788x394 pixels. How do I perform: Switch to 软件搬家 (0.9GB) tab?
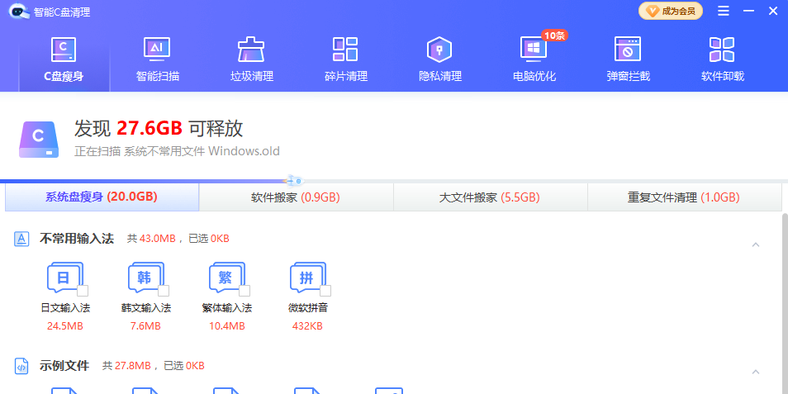click(x=296, y=197)
